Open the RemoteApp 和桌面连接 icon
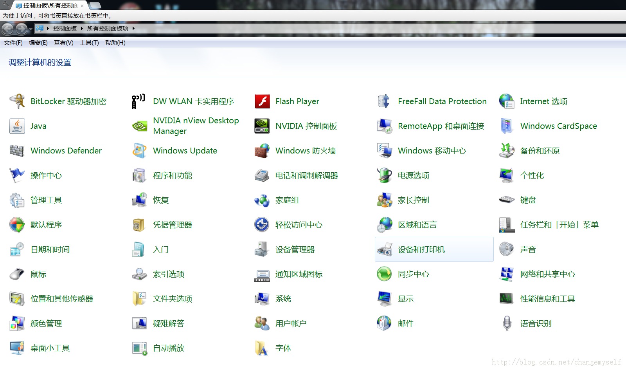 pyautogui.click(x=384, y=126)
